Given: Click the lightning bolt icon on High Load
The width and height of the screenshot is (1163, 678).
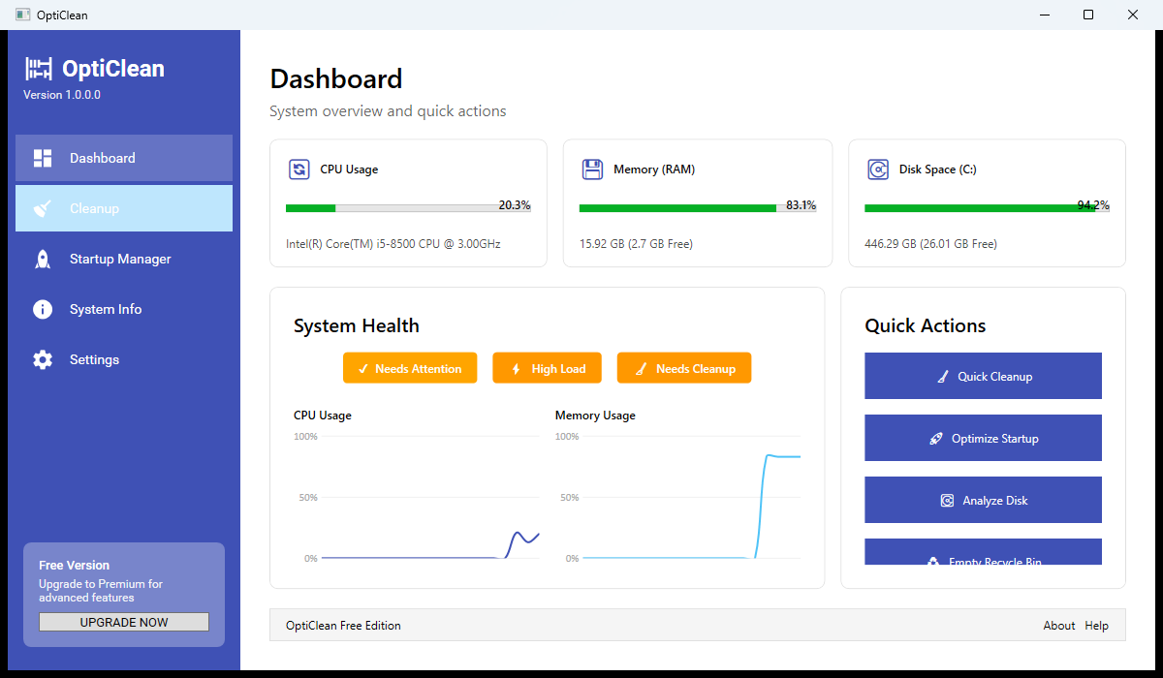Looking at the screenshot, I should coord(516,368).
